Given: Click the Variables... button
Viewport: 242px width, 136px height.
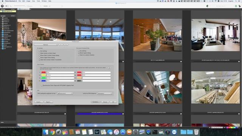Looking at the screenshot, I should (x=96, y=102).
